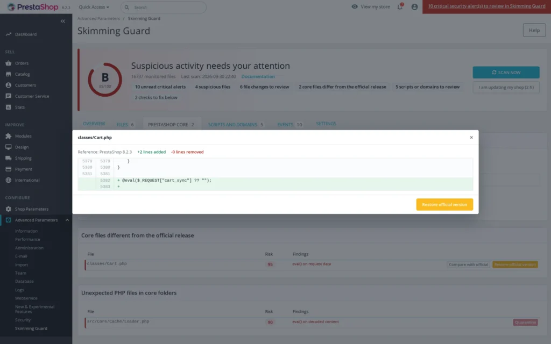The height and width of the screenshot is (344, 551).
Task: Switch to the Files tab
Action: (x=125, y=124)
